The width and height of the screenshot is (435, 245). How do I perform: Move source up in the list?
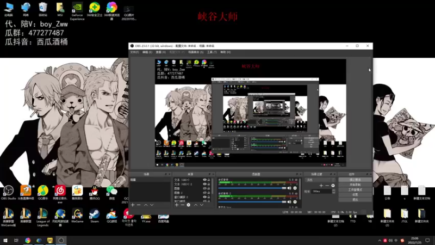[196, 205]
